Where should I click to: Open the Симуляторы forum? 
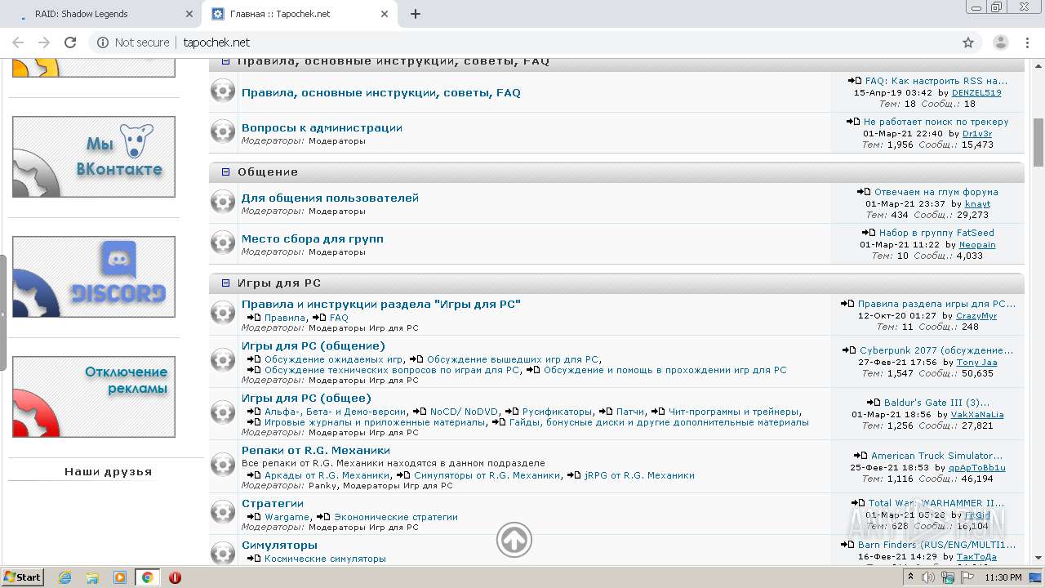click(x=279, y=546)
